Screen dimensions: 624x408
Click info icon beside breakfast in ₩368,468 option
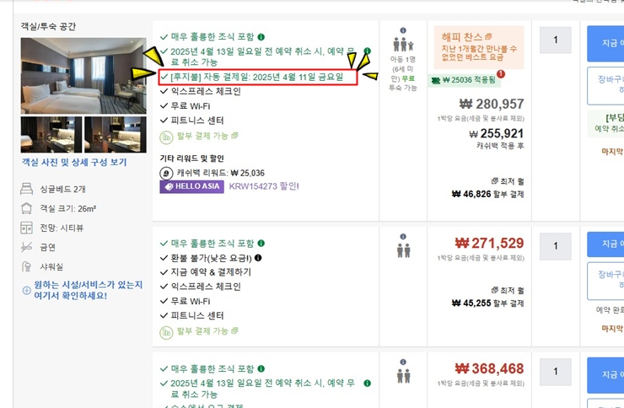tap(261, 368)
